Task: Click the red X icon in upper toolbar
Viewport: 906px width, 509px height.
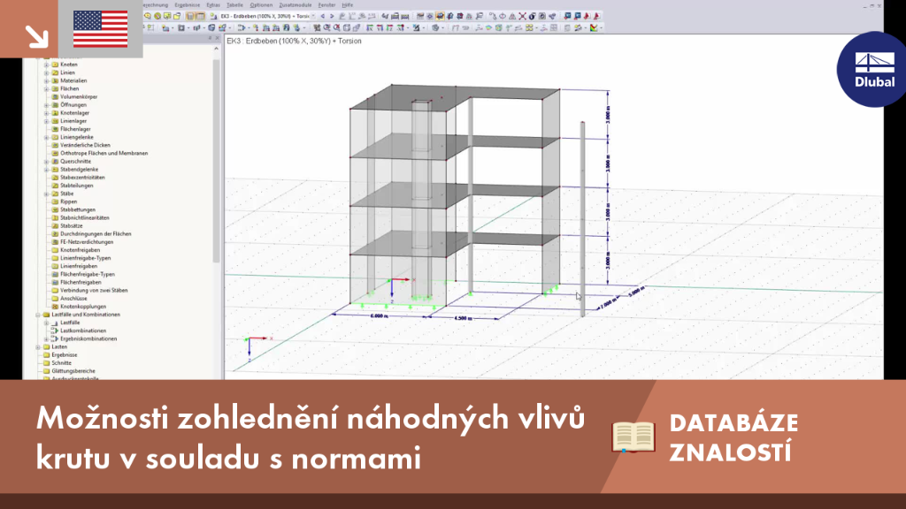Action: coord(522,16)
